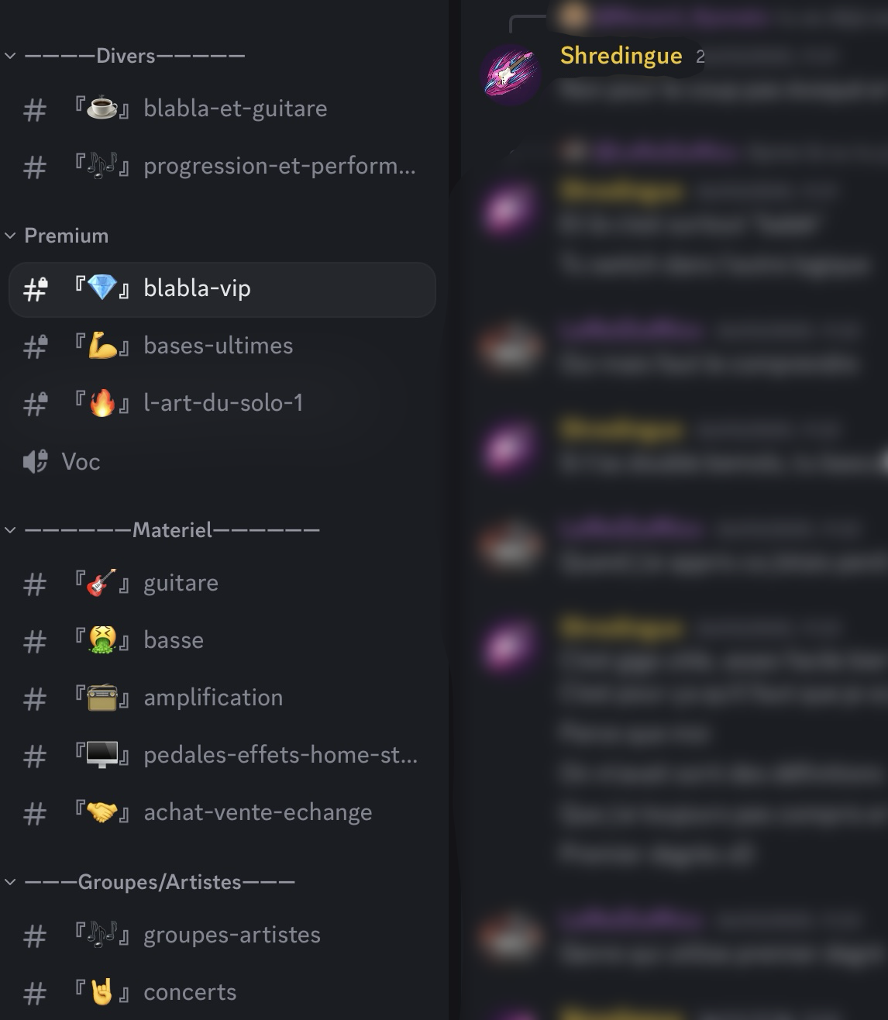Click the fire emoji l-art-du-solo-1 channel
888x1020 pixels.
(102, 403)
